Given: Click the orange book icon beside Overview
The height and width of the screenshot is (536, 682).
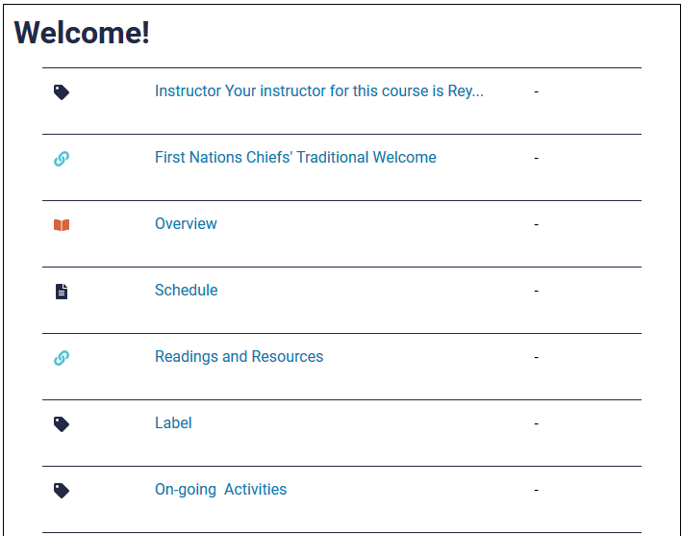Looking at the screenshot, I should tap(62, 225).
